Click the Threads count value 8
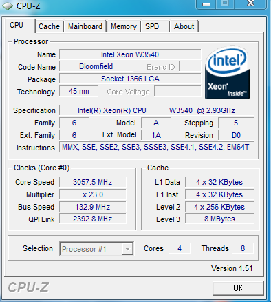The width and height of the screenshot is (271, 302). (243, 248)
